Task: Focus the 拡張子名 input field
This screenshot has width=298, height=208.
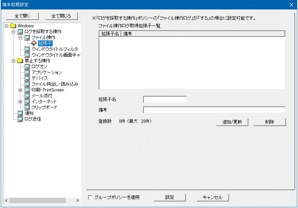Action: [x=165, y=99]
